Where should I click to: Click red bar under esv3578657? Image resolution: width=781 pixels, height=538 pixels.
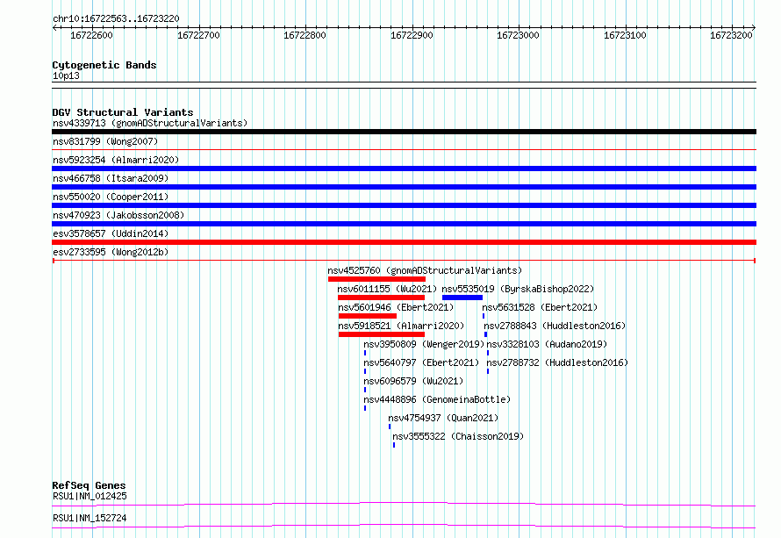[x=404, y=242]
